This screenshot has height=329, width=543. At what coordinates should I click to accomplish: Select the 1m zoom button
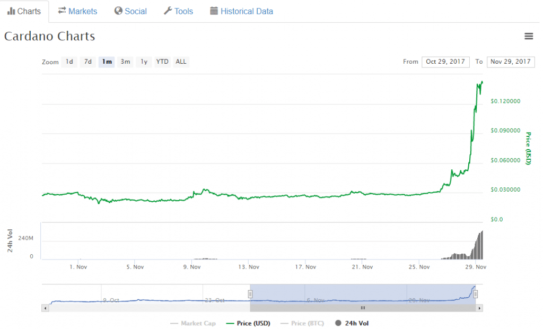107,62
